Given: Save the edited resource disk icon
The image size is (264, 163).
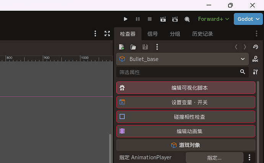Looking at the screenshot, I should pos(145,47).
